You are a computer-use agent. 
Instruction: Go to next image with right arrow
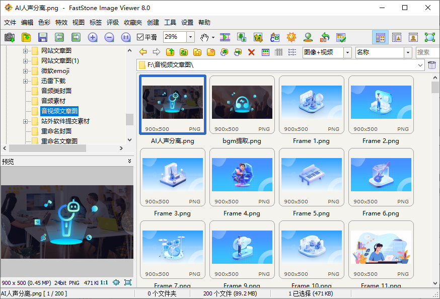pos(76,37)
